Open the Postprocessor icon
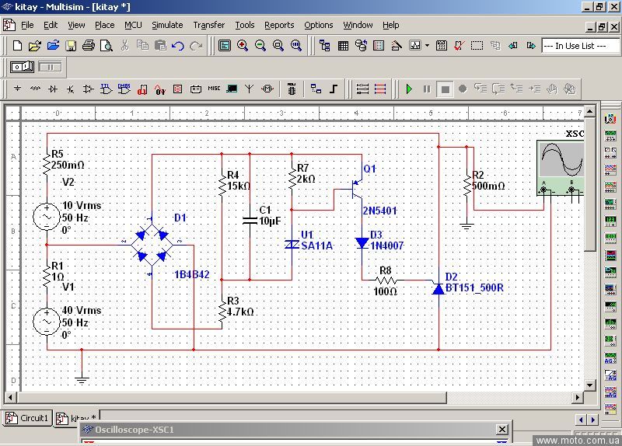 point(442,46)
